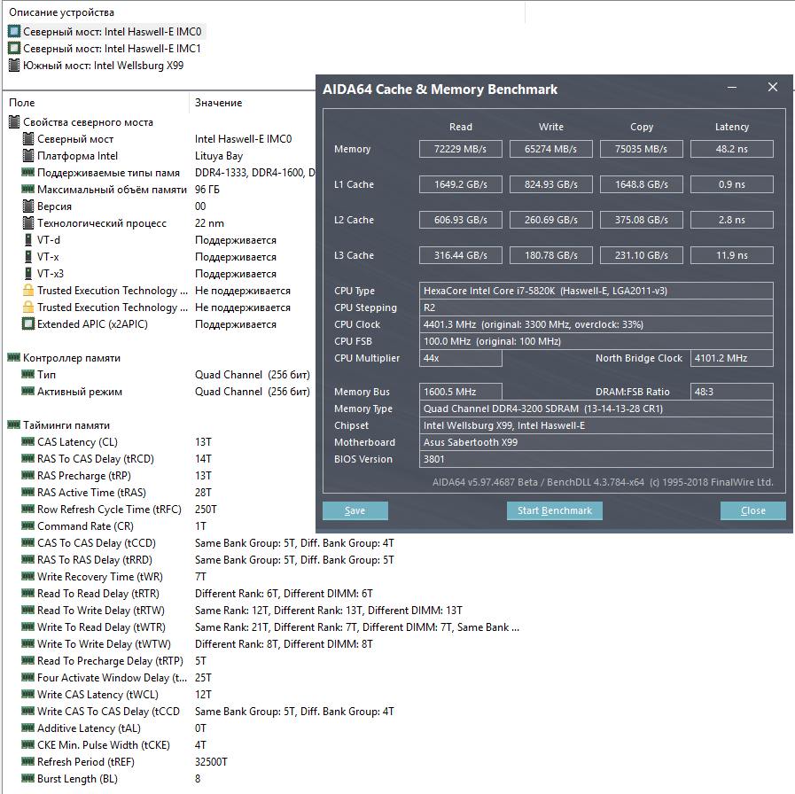Select the tRFC value 250T
795x794 pixels.
[206, 509]
